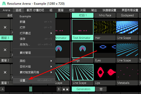Trigger the Metaballs clip thumbnail
The image size is (141, 94).
click(x=127, y=72)
